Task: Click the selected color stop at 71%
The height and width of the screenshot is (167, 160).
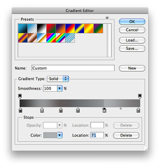Action: [x=104, y=110]
